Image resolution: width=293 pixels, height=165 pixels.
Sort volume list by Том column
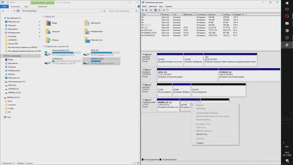coord(151,14)
